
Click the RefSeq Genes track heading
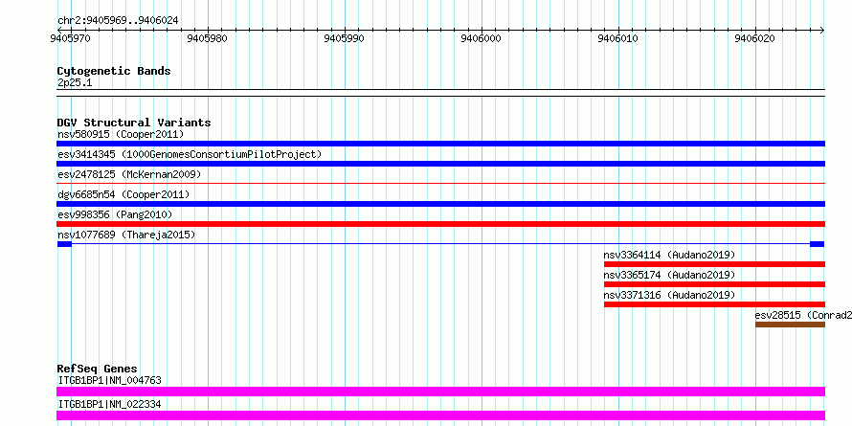tap(98, 369)
